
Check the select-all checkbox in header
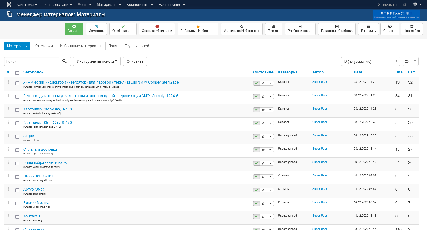(17, 73)
